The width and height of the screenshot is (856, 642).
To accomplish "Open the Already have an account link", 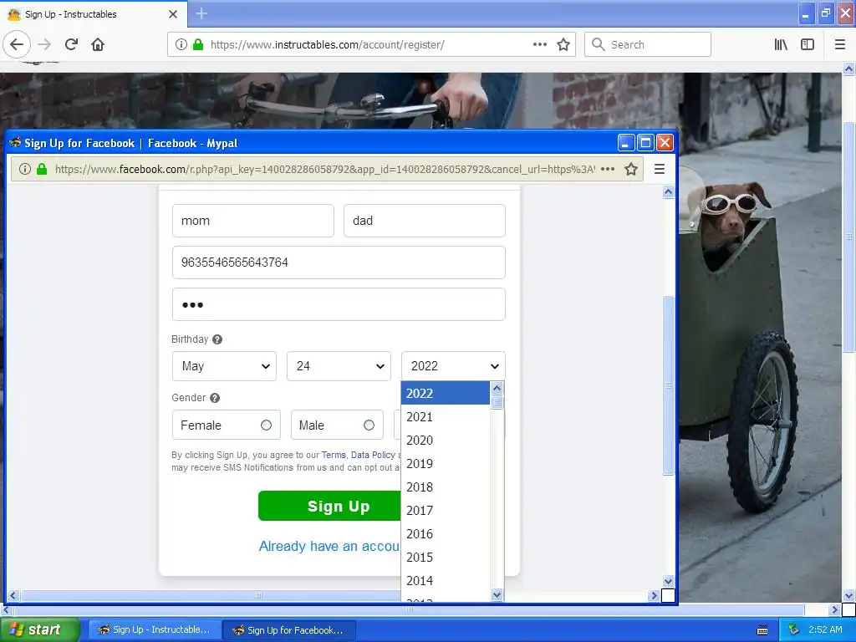I will coord(329,546).
